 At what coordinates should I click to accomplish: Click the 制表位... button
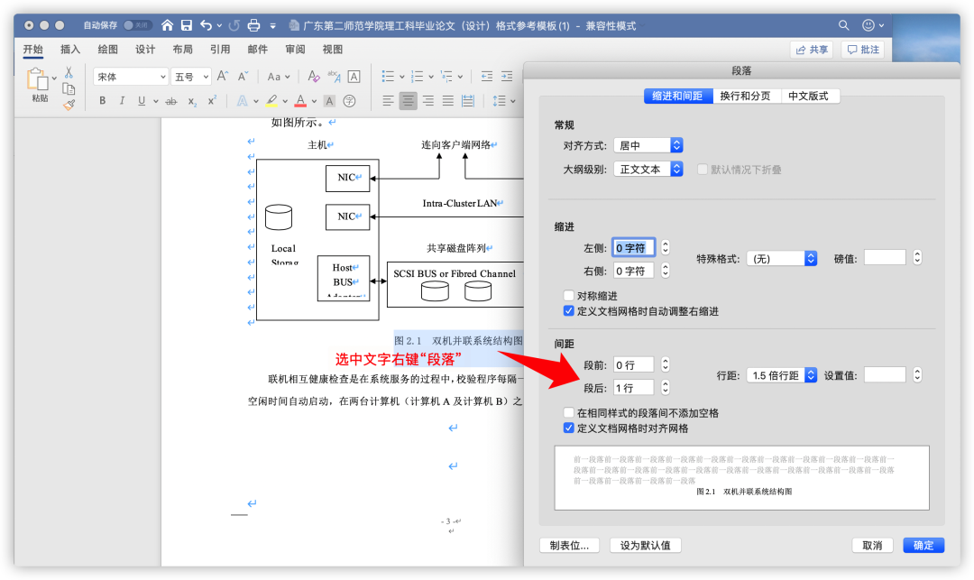[x=569, y=546]
